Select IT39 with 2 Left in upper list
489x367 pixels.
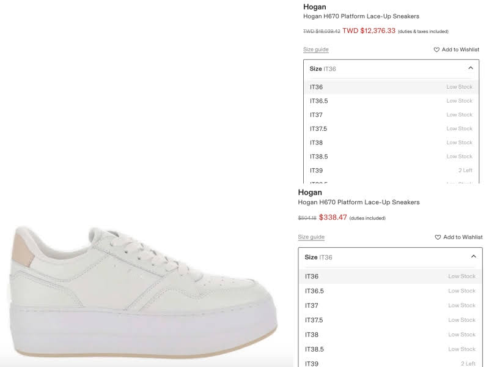391,171
